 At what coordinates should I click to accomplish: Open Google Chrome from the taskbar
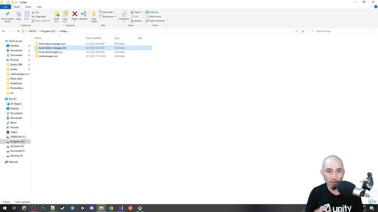click(x=111, y=208)
